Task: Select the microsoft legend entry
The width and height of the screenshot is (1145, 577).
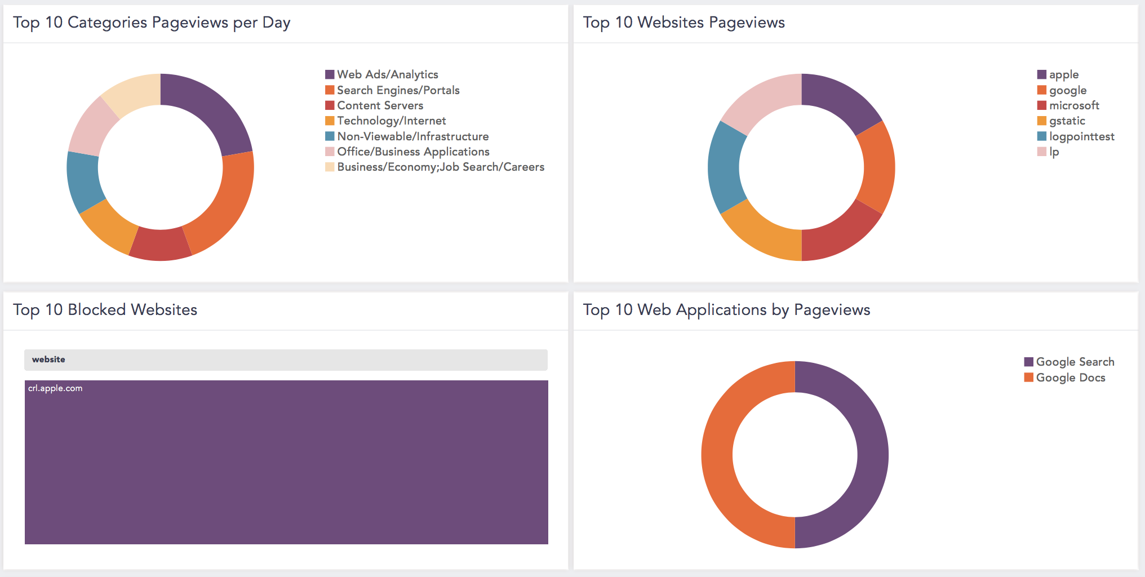Action: pyautogui.click(x=1073, y=105)
